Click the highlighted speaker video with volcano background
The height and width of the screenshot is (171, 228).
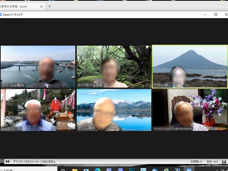coord(190,66)
